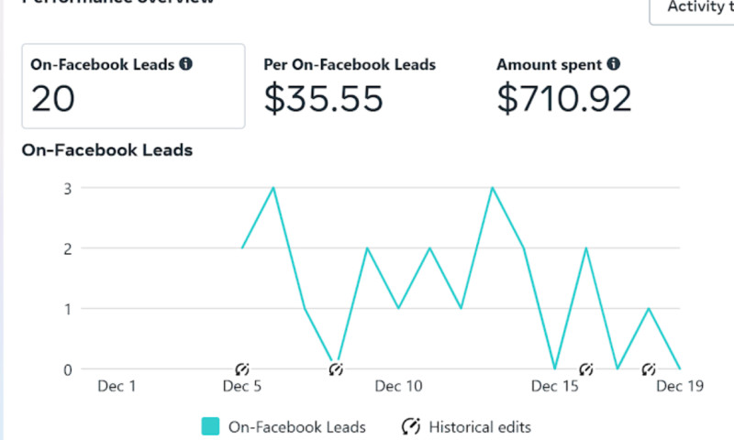Screen dimensions: 734x440
Task: Click the info icon beside On-Facebook Leads
Action: tap(186, 65)
